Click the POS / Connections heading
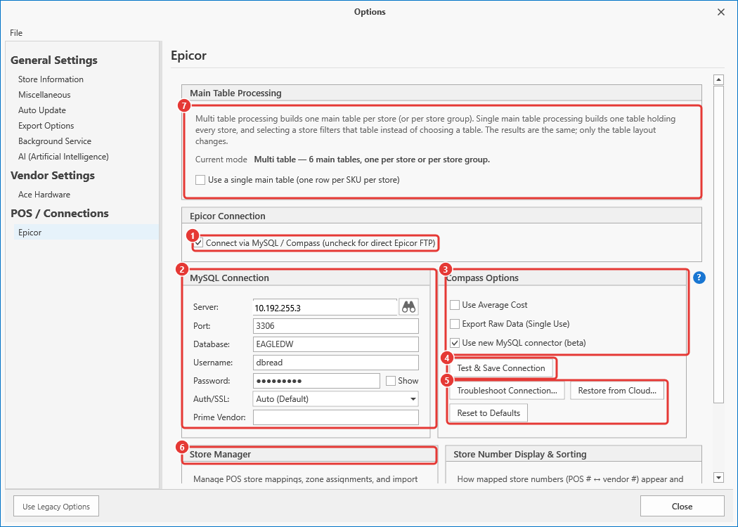 pyautogui.click(x=60, y=214)
